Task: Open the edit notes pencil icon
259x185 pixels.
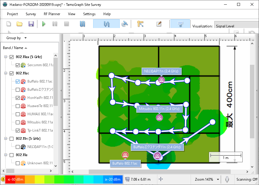Action: click(159, 24)
